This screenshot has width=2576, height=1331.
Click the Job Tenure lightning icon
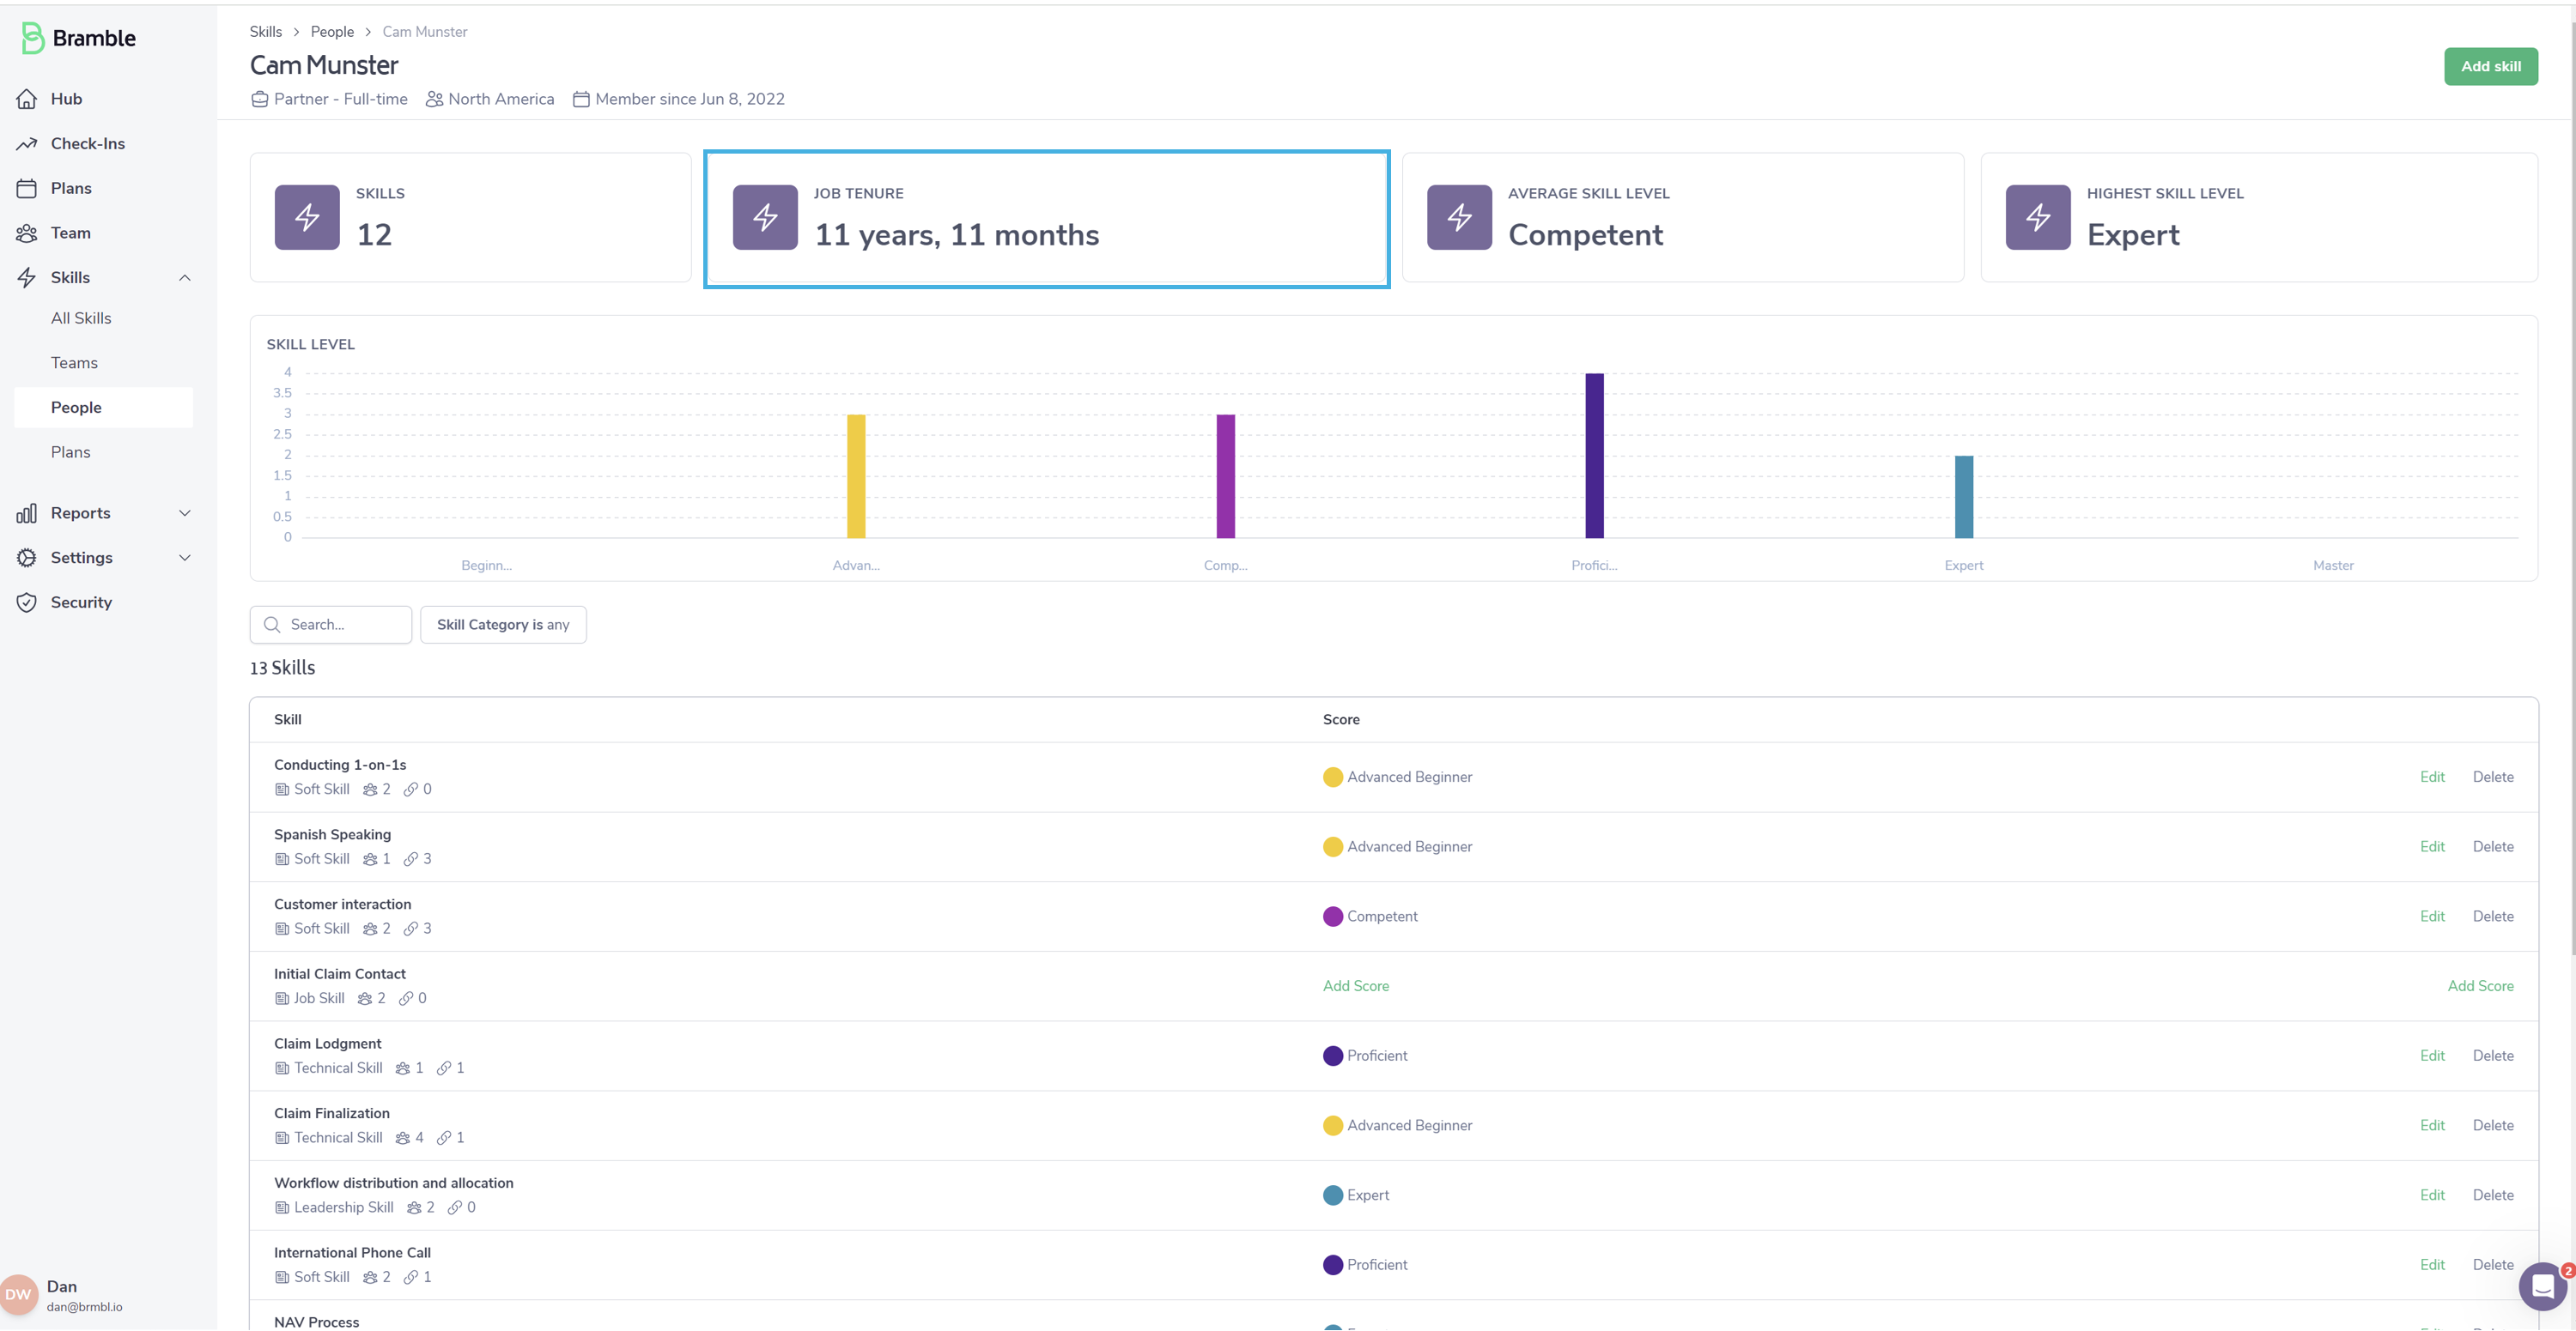coord(765,217)
